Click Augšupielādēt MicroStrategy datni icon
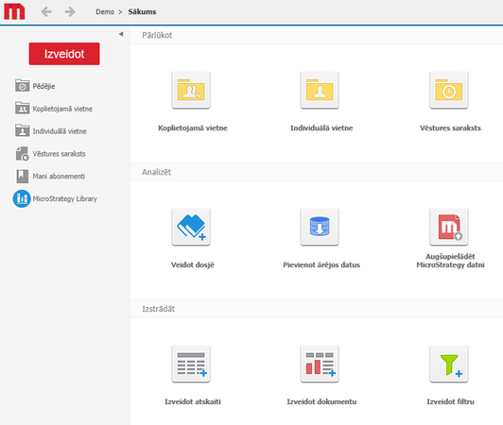Screen dimensions: 503x425 click(x=449, y=228)
